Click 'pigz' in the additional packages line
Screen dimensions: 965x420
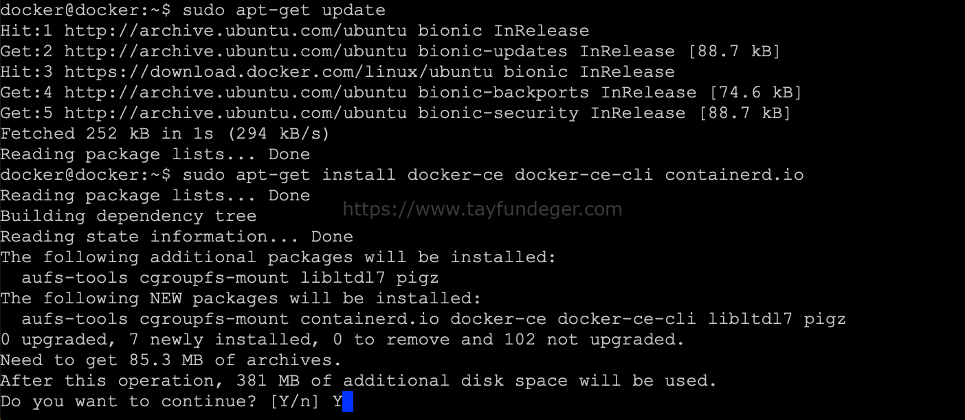click(x=417, y=278)
